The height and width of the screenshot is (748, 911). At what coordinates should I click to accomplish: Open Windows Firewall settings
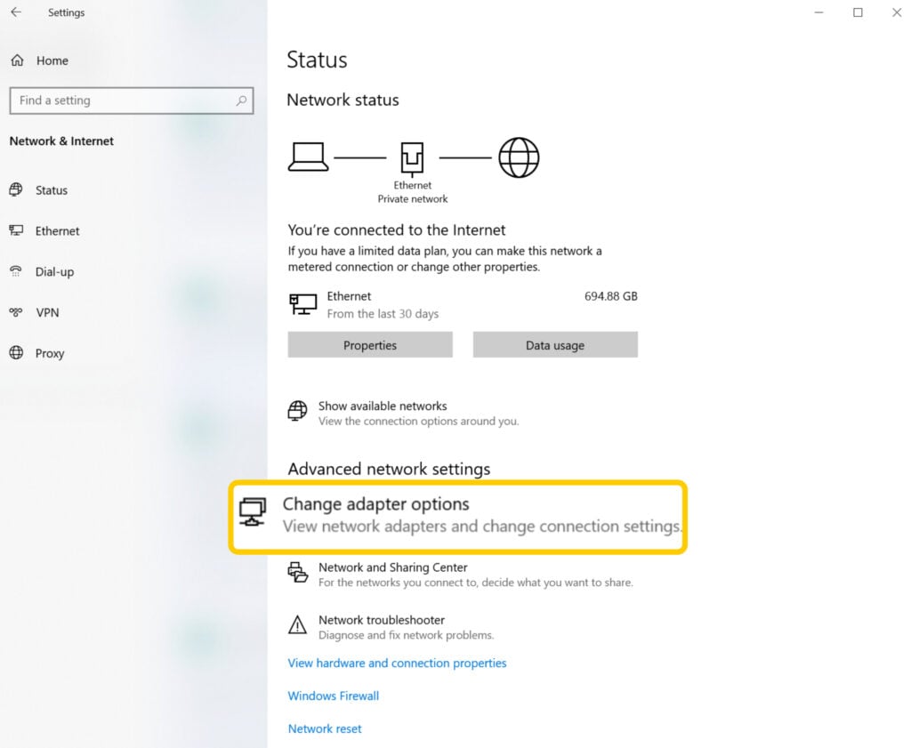tap(333, 696)
